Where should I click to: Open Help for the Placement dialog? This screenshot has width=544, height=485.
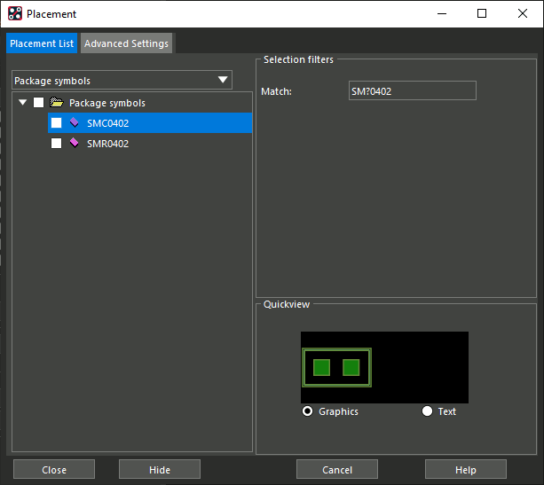point(466,469)
